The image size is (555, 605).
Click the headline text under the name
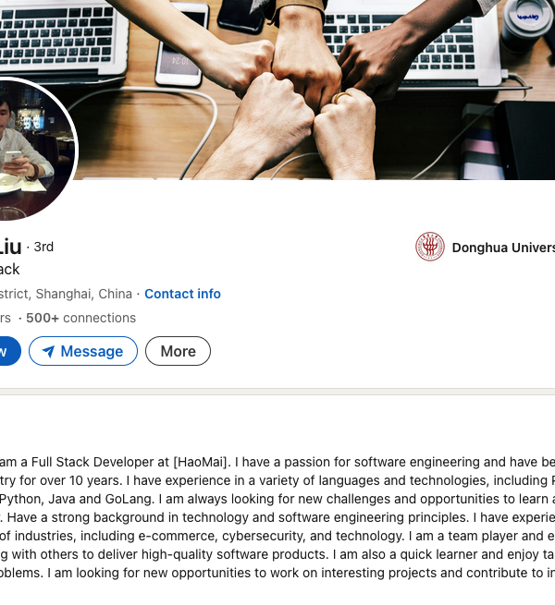9,269
